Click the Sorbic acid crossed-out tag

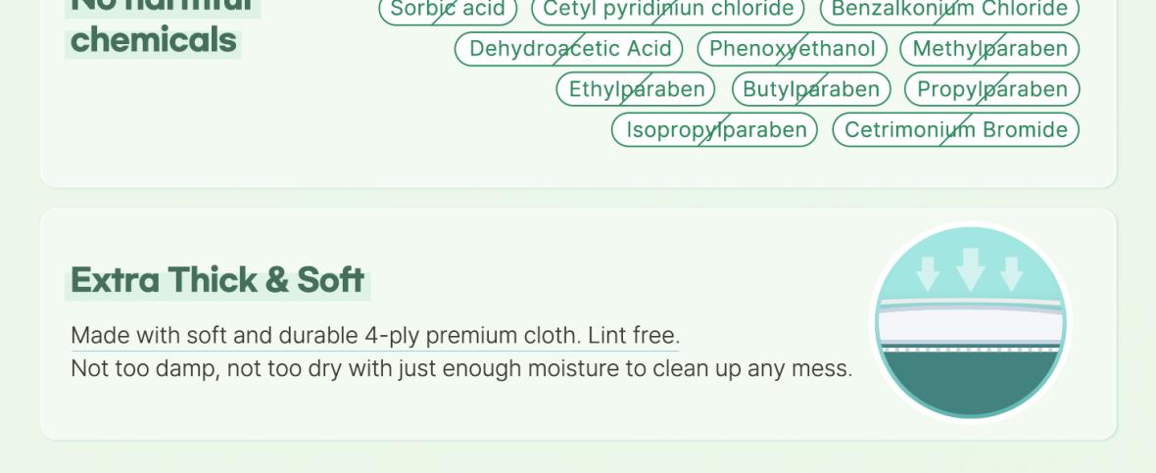click(x=448, y=11)
